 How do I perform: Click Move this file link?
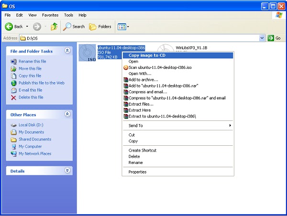30,69
